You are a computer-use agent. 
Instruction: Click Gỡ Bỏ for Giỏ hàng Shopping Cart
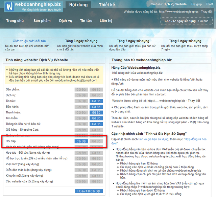tap(96, 130)
